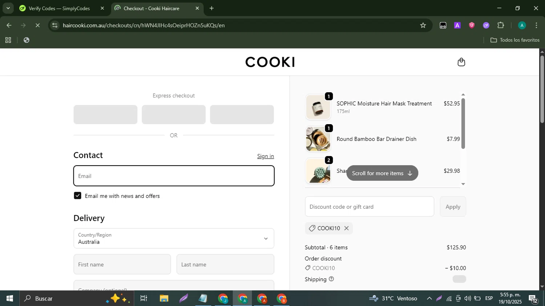The width and height of the screenshot is (545, 306).
Task: Open the Chrome three-dot menu
Action: coord(536,25)
